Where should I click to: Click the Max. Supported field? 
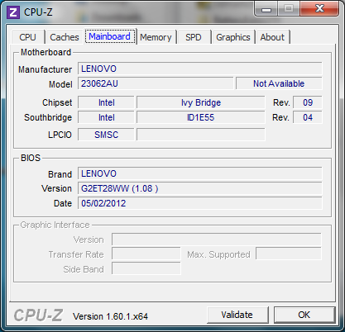[289, 254]
